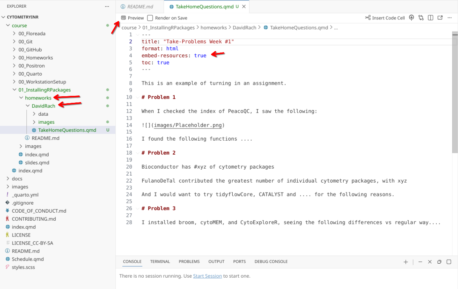
Task: Open editor in new window icon
Action: click(x=440, y=18)
